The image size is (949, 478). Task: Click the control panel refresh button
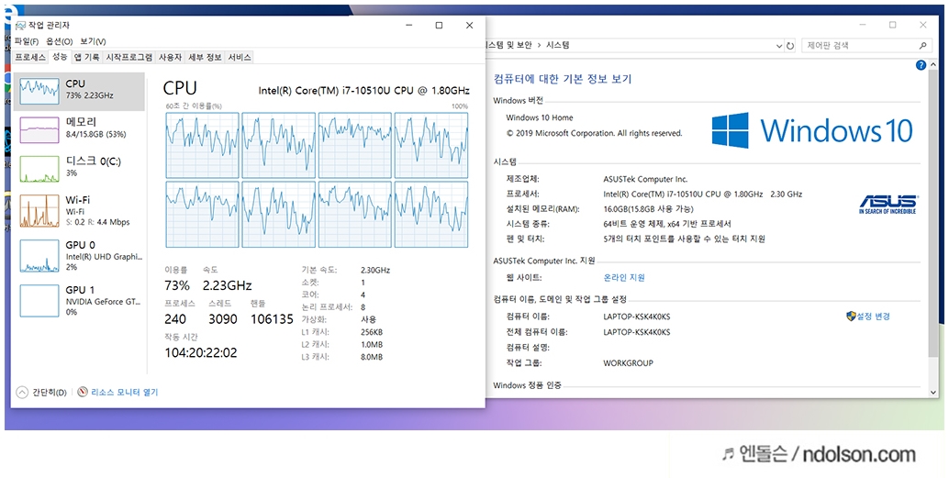pyautogui.click(x=790, y=45)
